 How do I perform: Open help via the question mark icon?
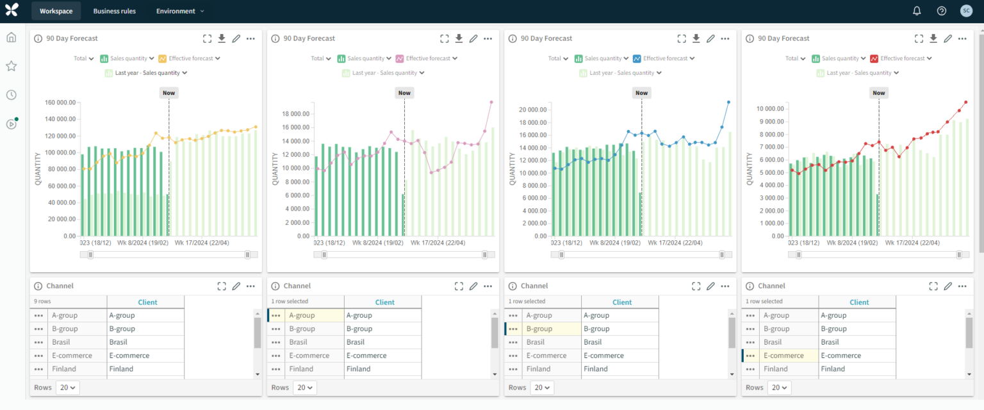click(941, 10)
